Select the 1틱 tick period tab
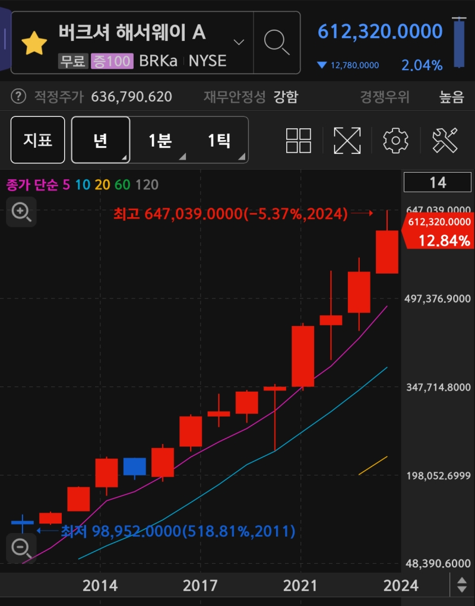 click(x=218, y=140)
